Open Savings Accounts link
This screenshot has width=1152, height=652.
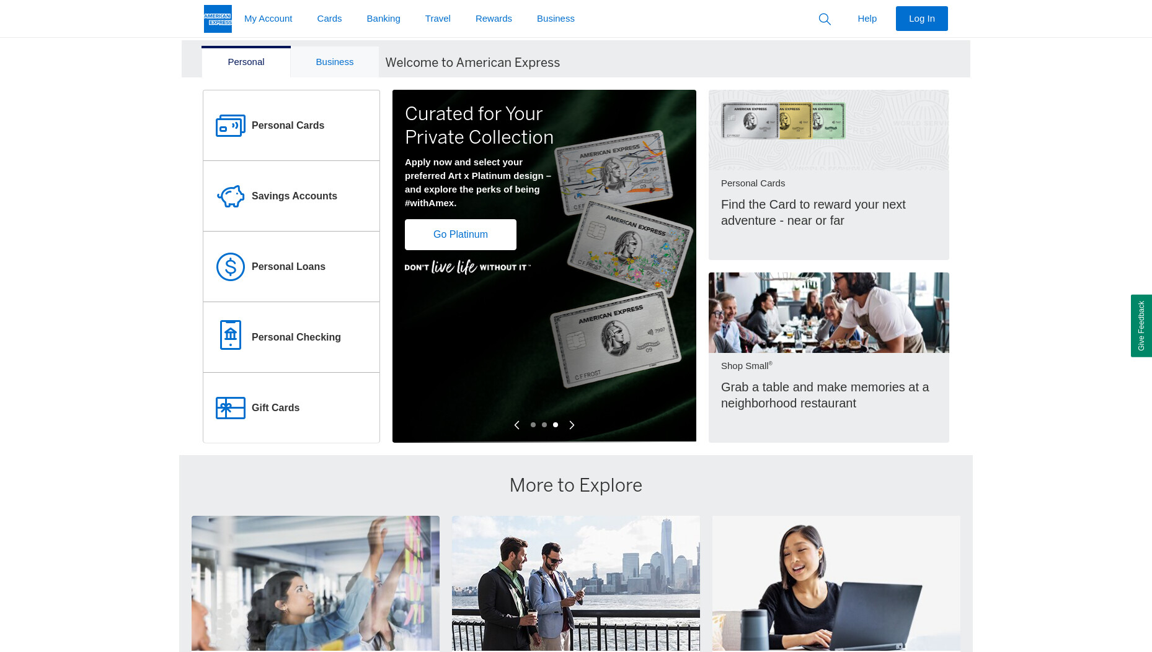coord(295,196)
